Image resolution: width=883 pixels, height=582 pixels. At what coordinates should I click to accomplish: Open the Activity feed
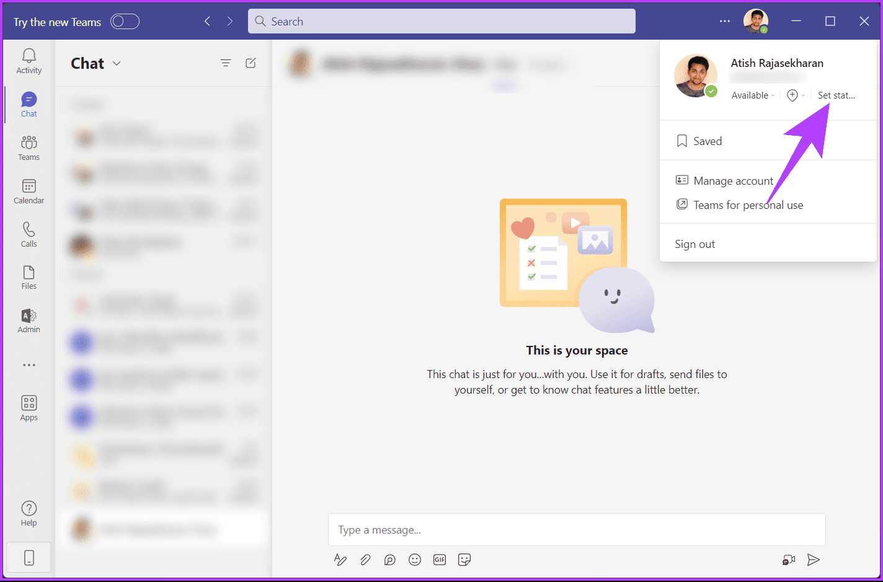[x=29, y=61]
